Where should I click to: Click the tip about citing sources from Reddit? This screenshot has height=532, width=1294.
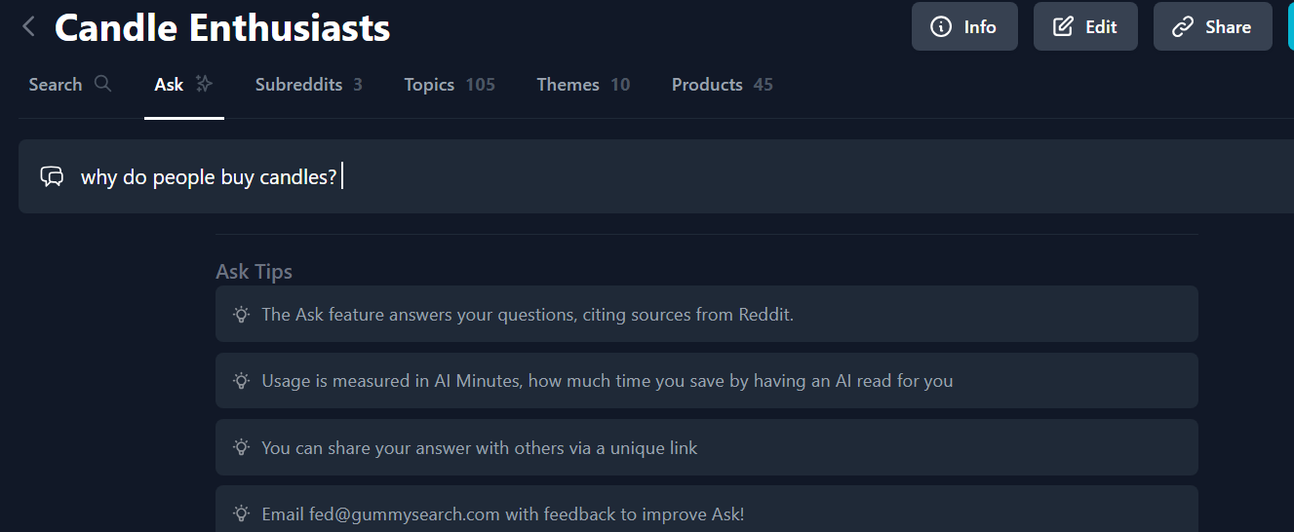click(x=706, y=314)
